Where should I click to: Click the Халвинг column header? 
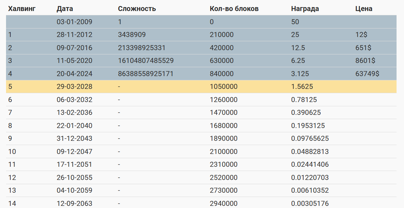coord(22,9)
